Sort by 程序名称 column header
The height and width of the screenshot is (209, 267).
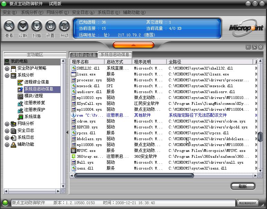click(x=87, y=62)
